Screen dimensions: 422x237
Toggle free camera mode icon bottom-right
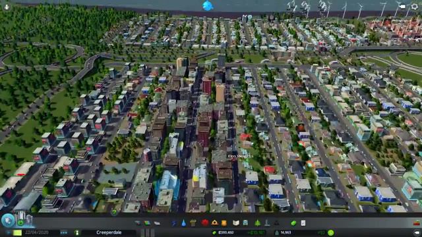pyautogui.click(x=417, y=232)
